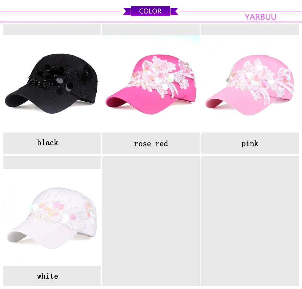Image resolution: width=302 pixels, height=289 pixels.
Task: Pick the 'pink' color label
Action: 250,144
